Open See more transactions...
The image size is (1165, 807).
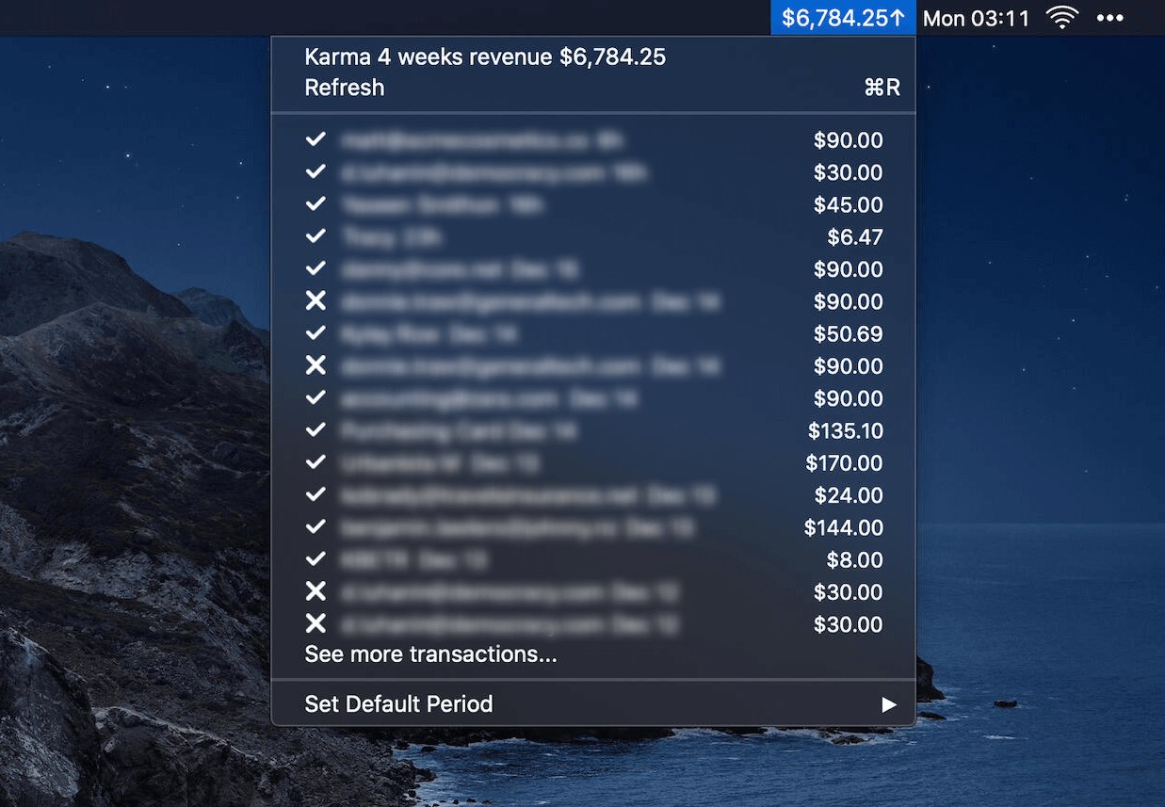tap(430, 654)
